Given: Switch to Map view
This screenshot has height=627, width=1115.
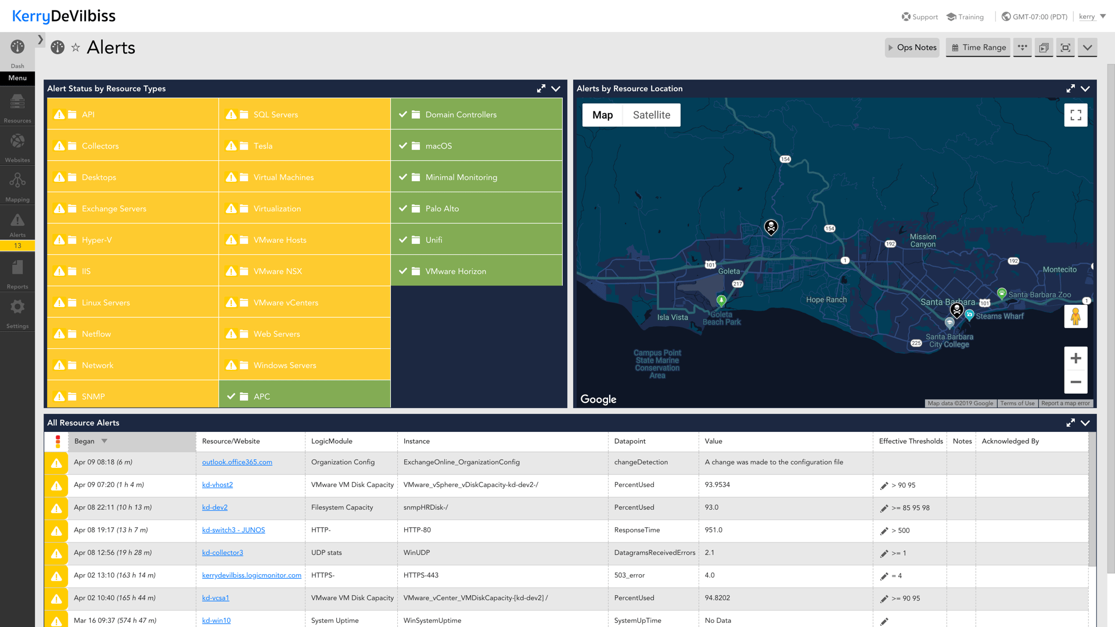Looking at the screenshot, I should (602, 115).
